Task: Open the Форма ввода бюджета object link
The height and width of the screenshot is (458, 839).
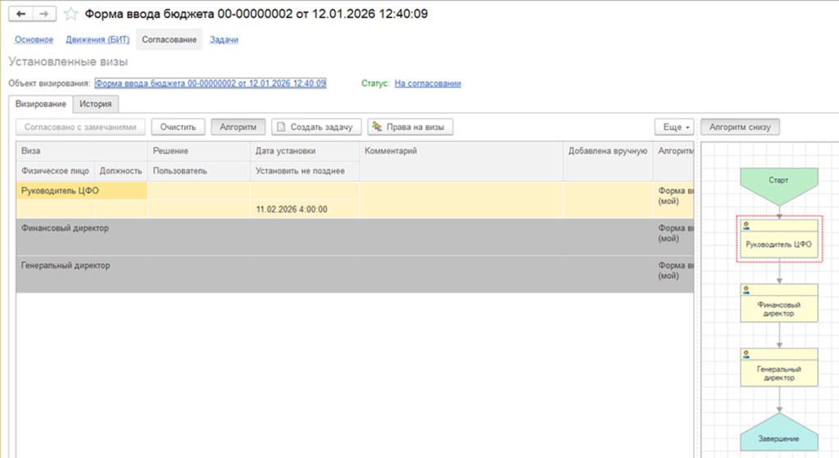Action: tap(211, 84)
